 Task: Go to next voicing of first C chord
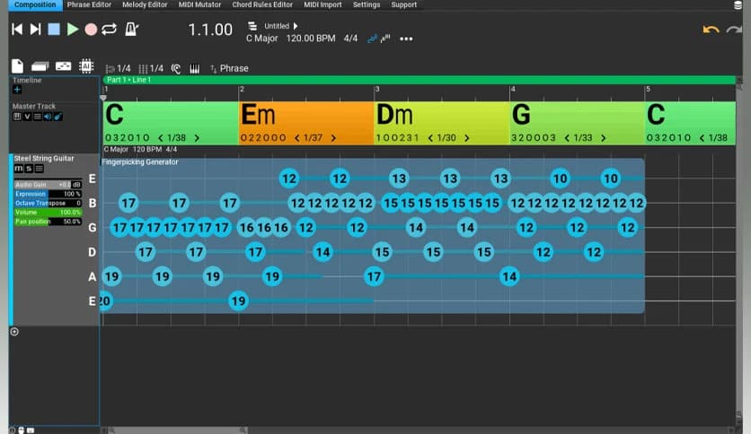[197, 138]
